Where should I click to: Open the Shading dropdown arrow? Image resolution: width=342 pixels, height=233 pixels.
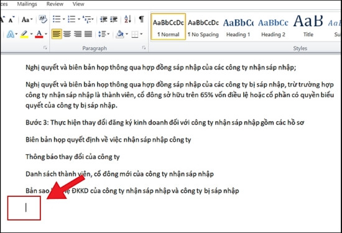click(x=127, y=34)
